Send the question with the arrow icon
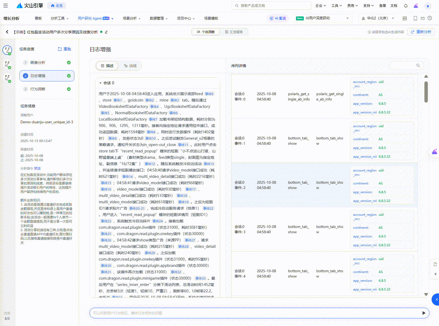439x326 pixels. 424,313
